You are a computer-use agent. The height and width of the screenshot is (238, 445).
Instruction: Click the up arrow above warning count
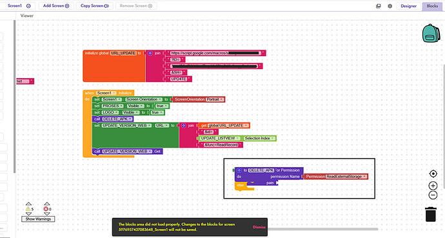[28, 204]
